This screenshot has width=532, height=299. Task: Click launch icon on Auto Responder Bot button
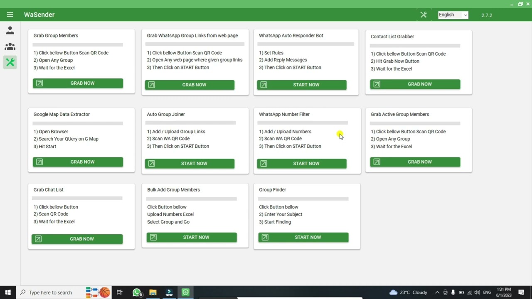click(x=264, y=85)
